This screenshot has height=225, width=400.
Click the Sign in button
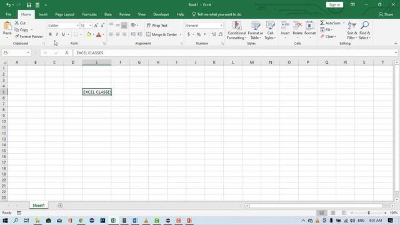[334, 5]
